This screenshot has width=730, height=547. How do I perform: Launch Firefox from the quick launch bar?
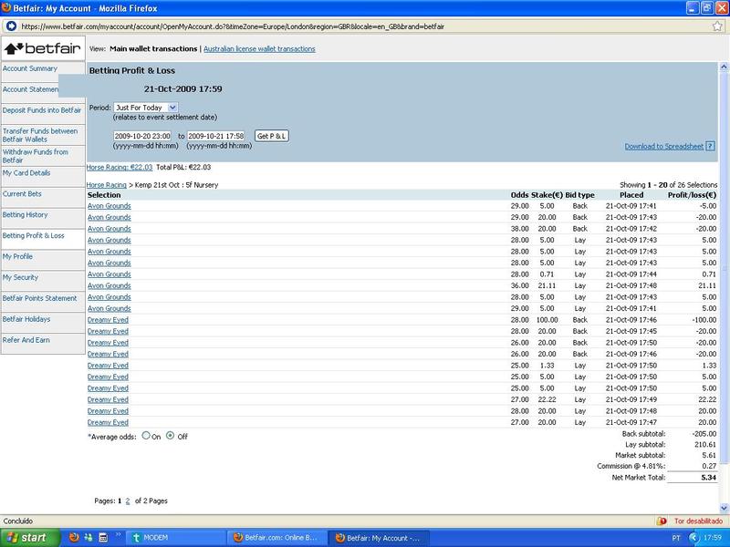click(x=74, y=538)
